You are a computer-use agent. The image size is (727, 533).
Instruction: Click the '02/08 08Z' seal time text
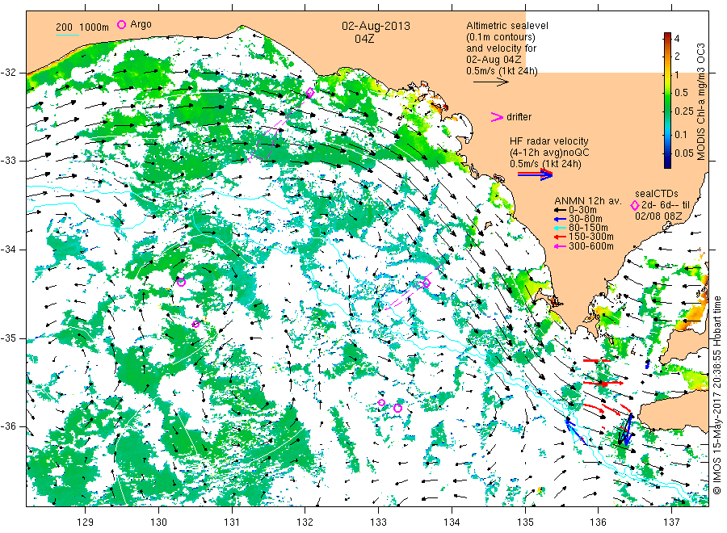pyautogui.click(x=658, y=216)
